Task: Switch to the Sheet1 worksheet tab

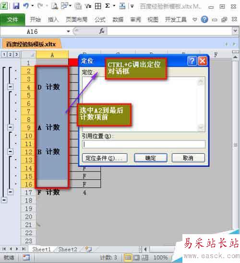Action: point(41,250)
